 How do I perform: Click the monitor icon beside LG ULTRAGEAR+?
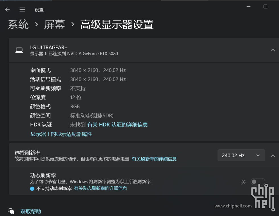coord(19,50)
